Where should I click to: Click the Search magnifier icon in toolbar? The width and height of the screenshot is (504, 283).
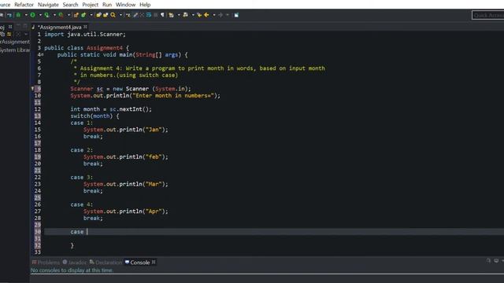(x=113, y=15)
